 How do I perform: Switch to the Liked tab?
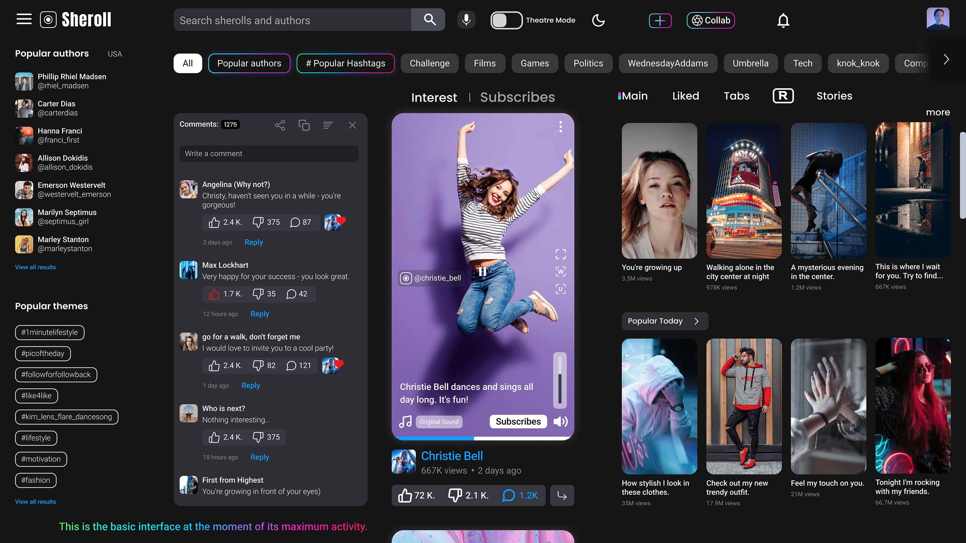pos(686,96)
